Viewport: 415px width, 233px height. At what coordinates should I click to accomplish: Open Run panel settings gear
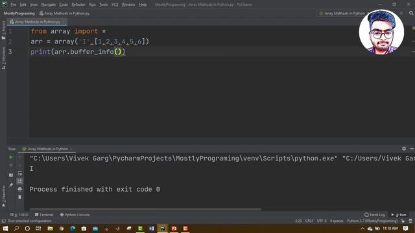point(404,149)
